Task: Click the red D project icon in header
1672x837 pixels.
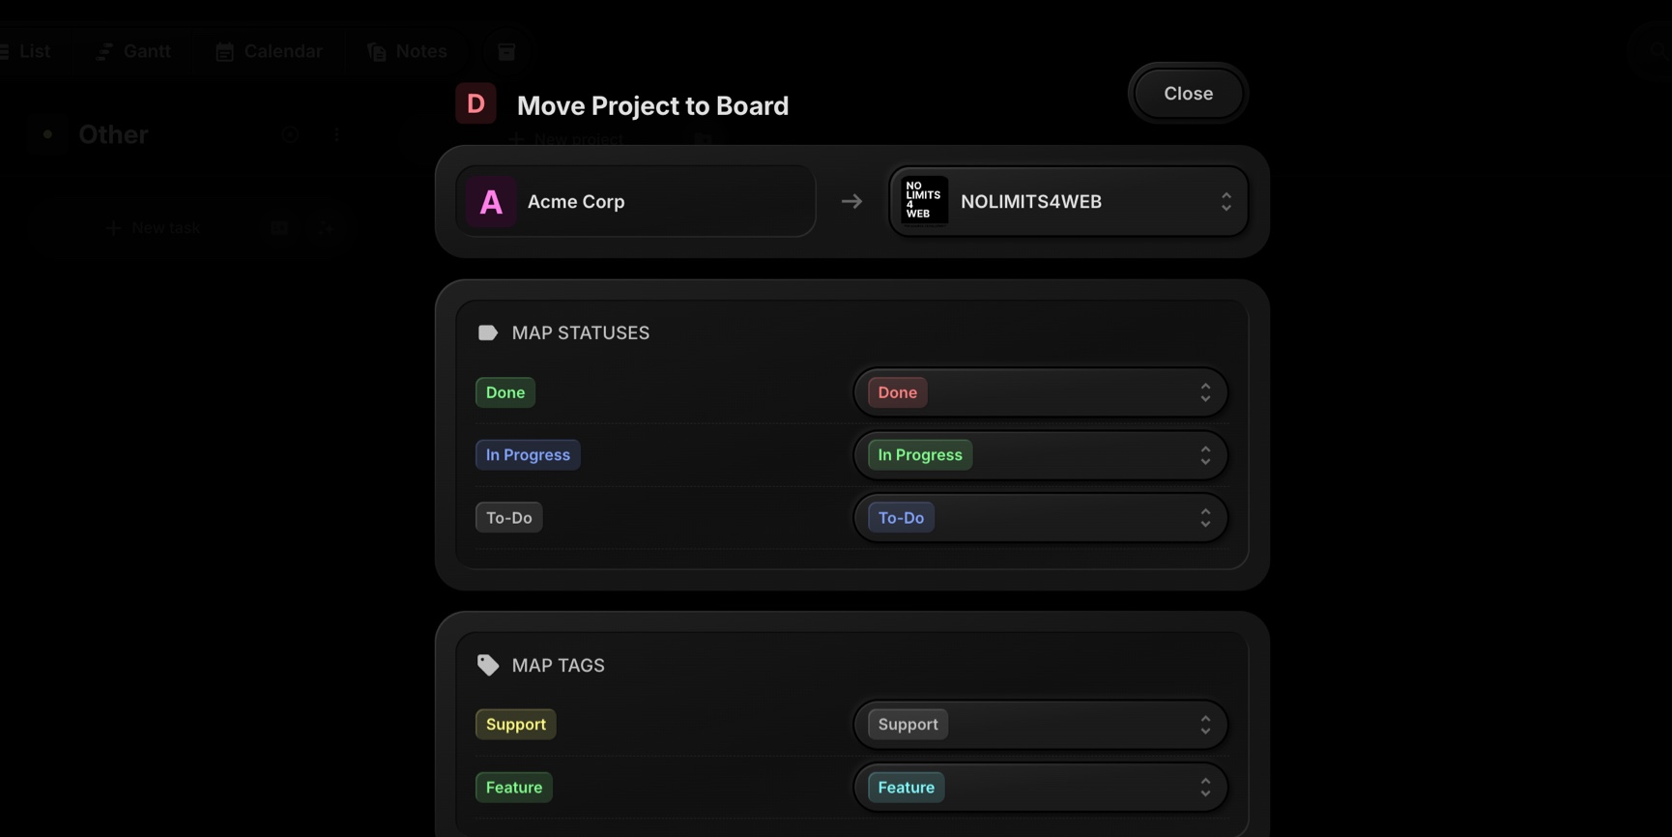Action: click(476, 102)
